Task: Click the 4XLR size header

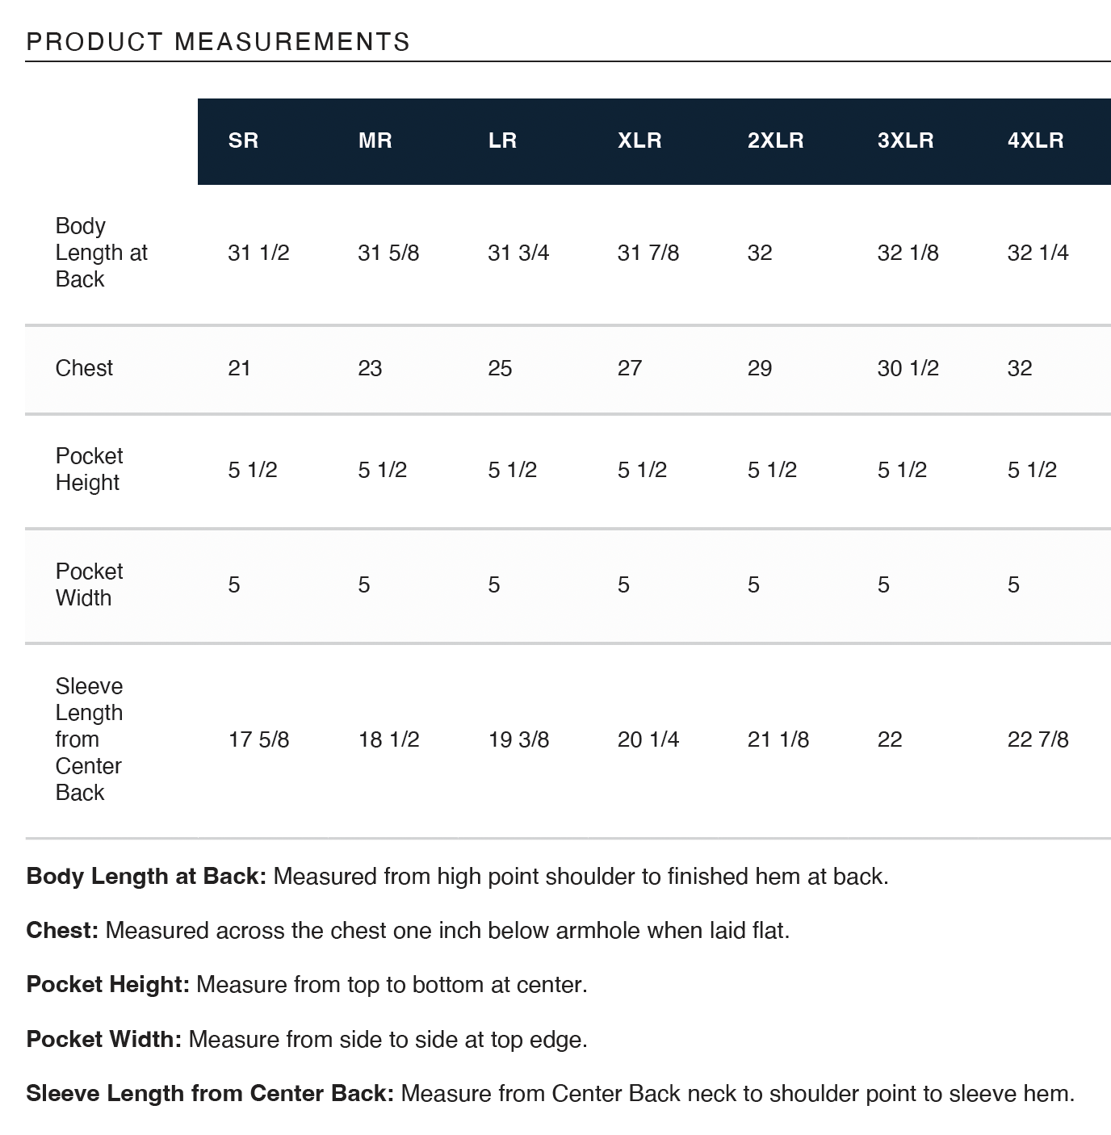Action: pyautogui.click(x=1035, y=140)
